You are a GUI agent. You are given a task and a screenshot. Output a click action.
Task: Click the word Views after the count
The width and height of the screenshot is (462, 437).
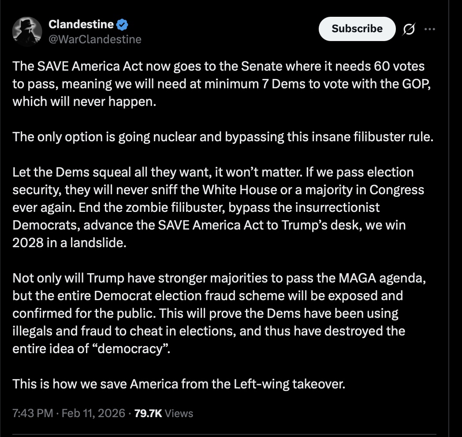[x=179, y=413]
